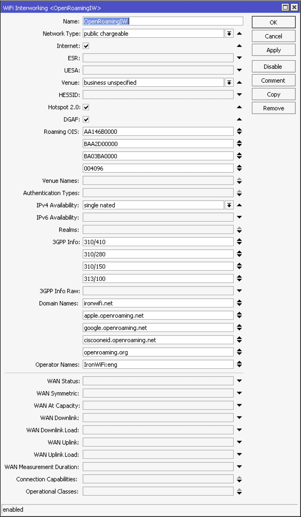301x517 pixels.
Task: Open the Venue dropdown list
Action: pos(229,83)
